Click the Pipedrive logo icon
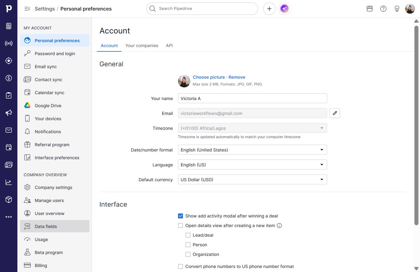The width and height of the screenshot is (420, 272). pos(9,9)
